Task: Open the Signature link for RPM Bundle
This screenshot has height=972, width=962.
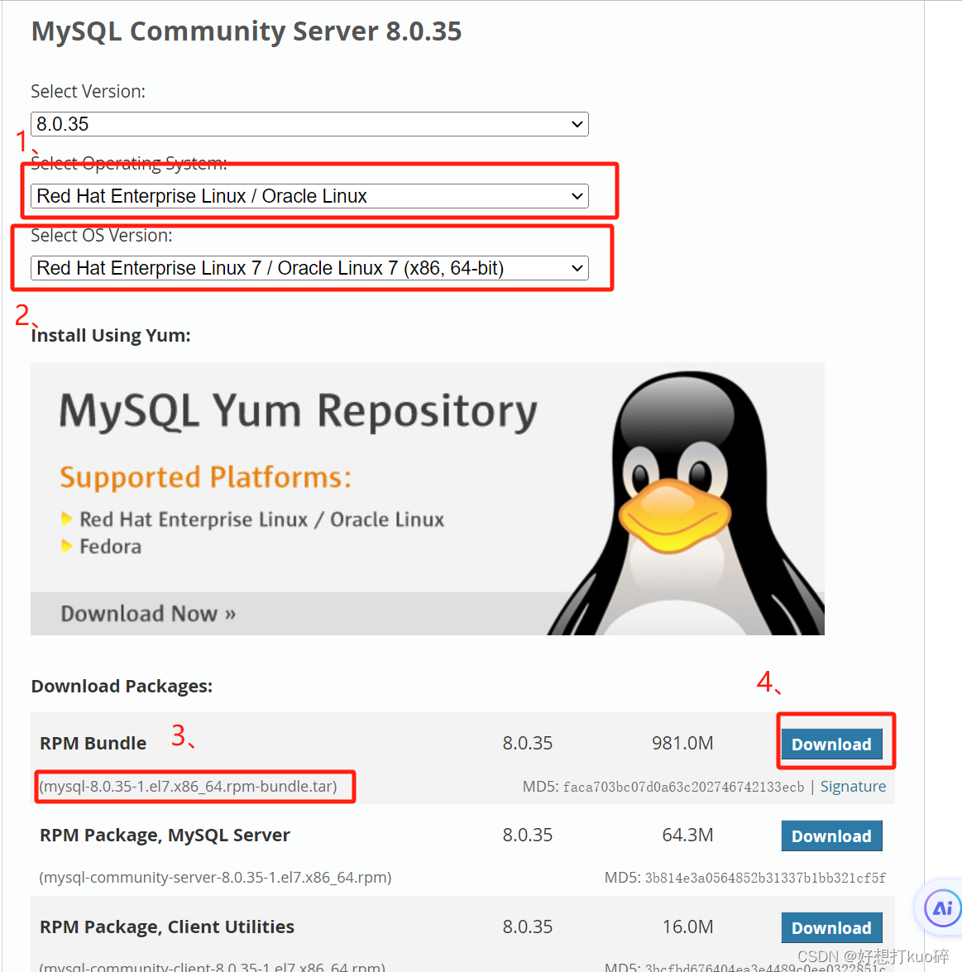Action: pos(853,786)
